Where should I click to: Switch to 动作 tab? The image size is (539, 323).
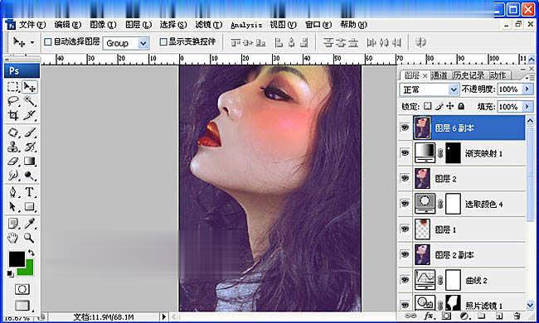[498, 75]
